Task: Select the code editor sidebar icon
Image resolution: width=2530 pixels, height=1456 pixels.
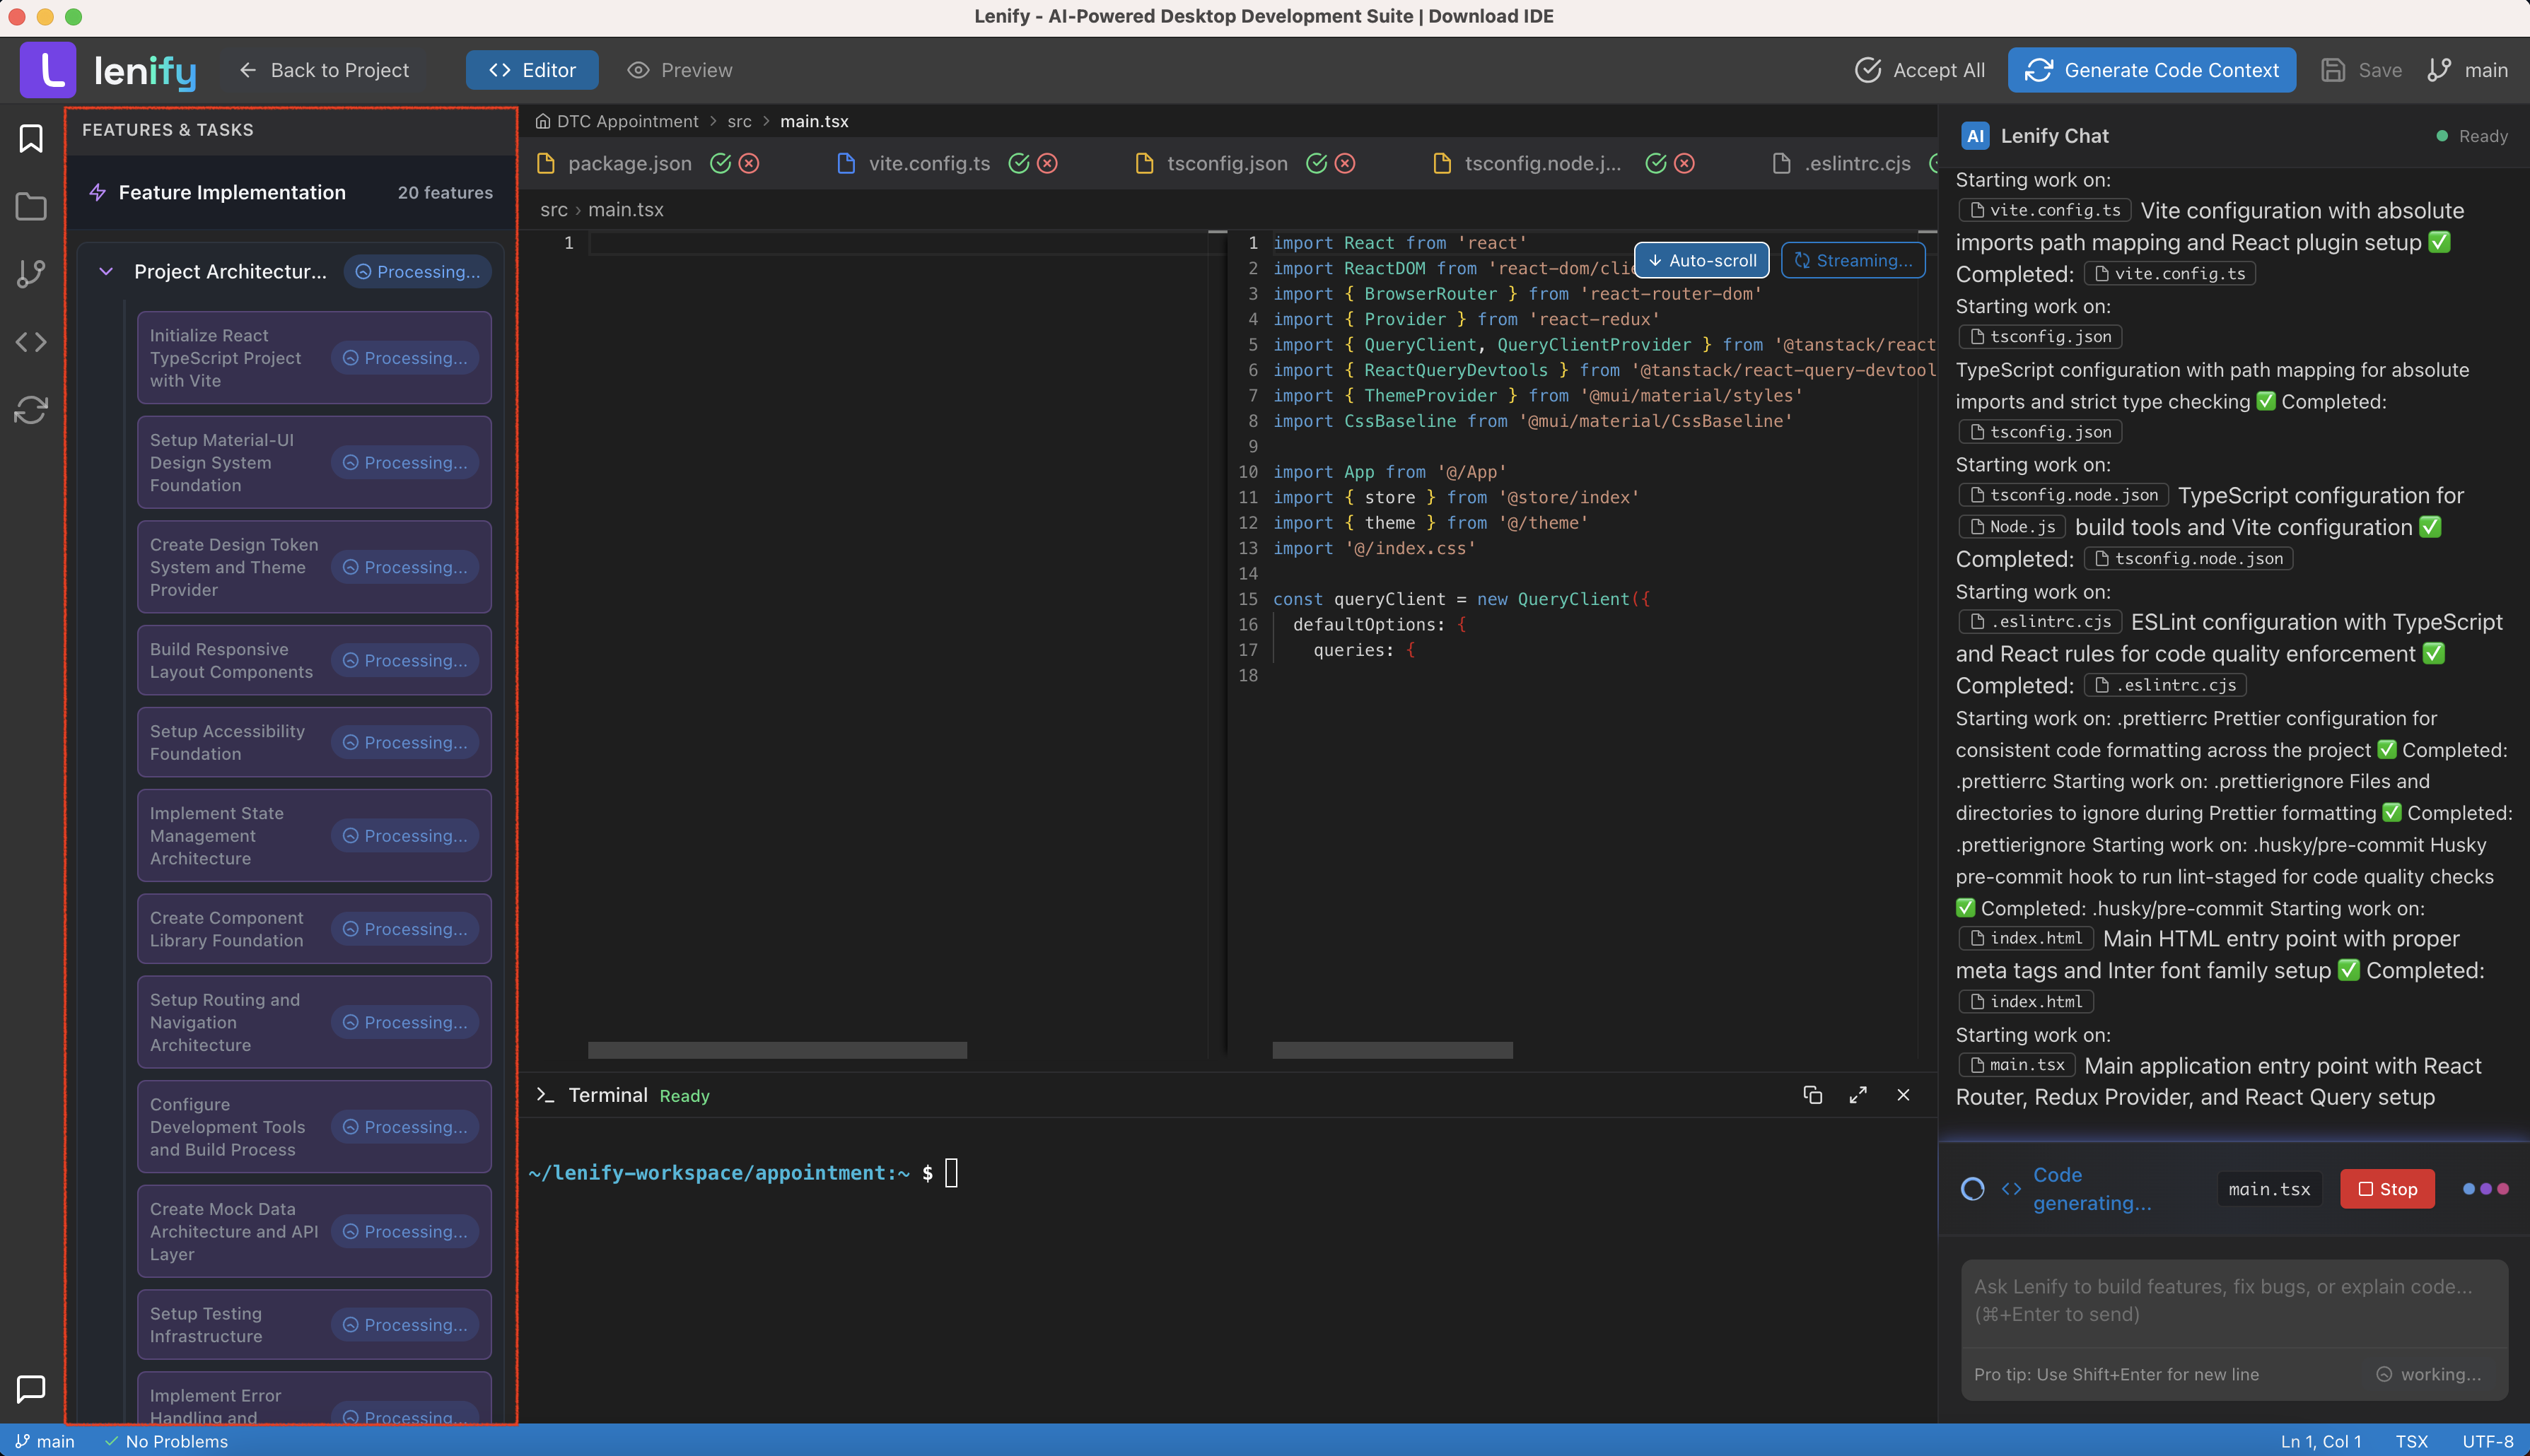Action: [31, 341]
